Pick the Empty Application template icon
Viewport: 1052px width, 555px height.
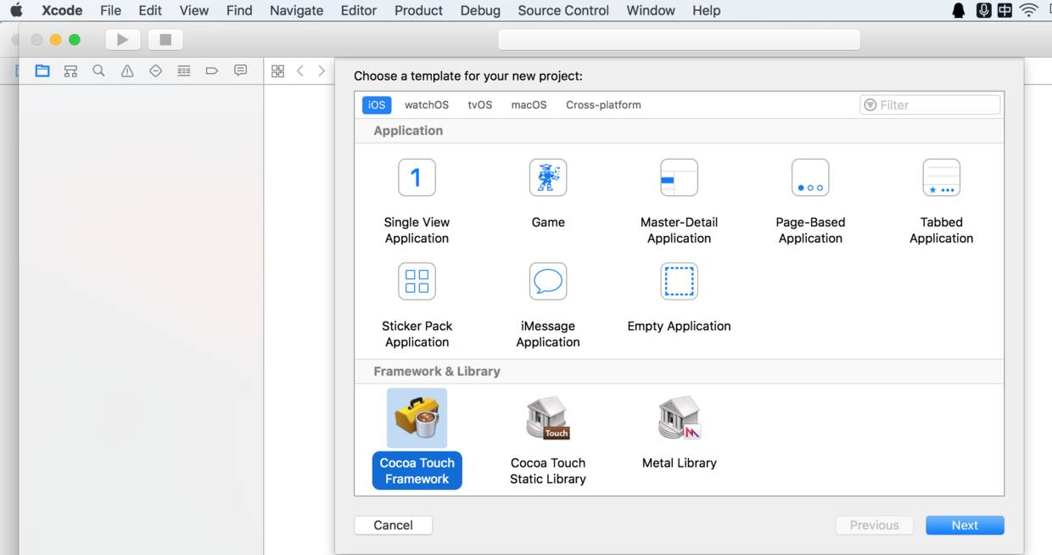click(679, 281)
